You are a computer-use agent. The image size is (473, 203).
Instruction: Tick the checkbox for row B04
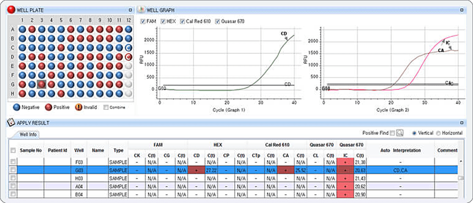click(13, 194)
